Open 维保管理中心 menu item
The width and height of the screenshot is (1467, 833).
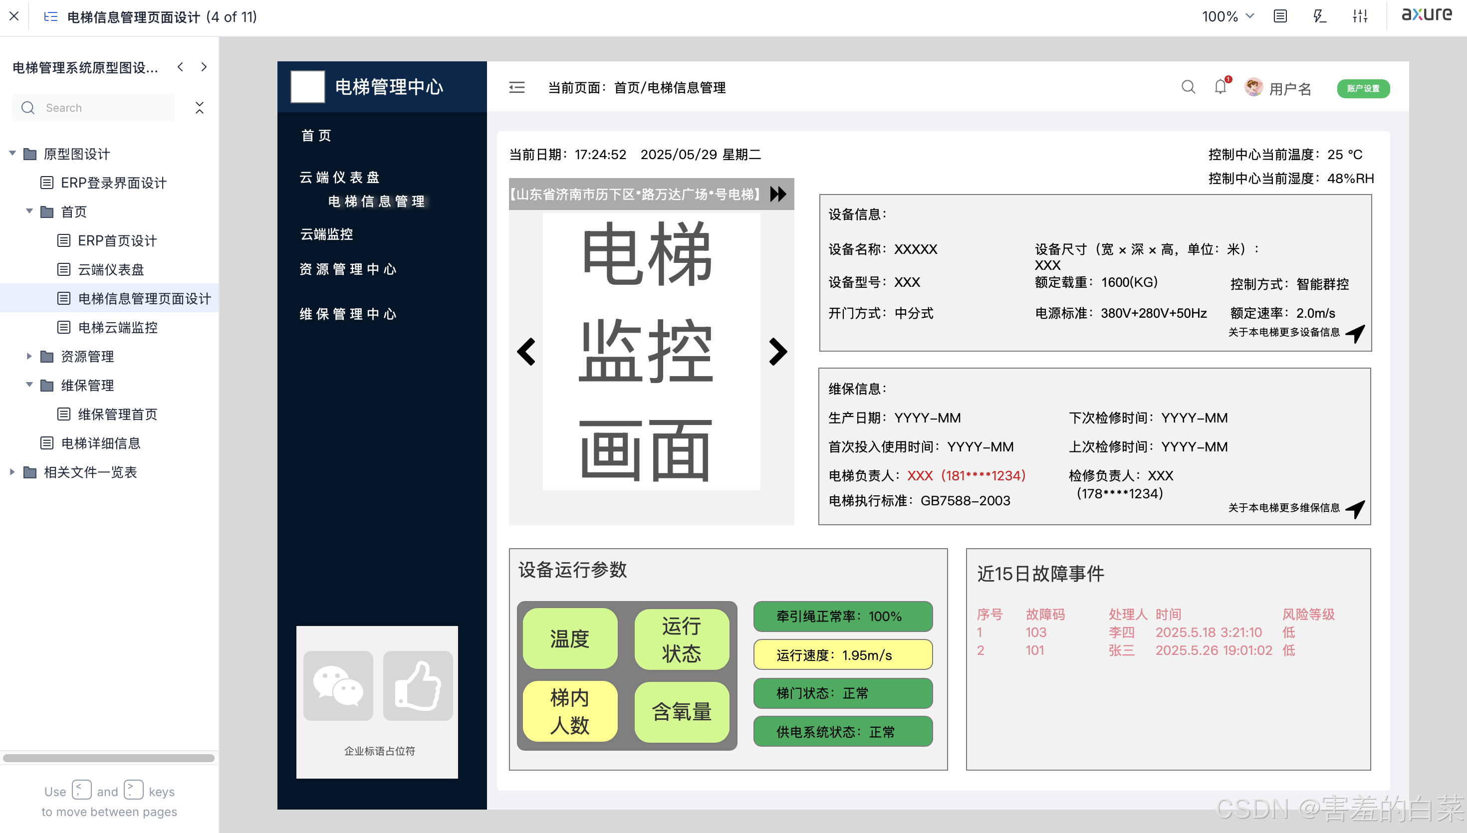pyautogui.click(x=348, y=314)
